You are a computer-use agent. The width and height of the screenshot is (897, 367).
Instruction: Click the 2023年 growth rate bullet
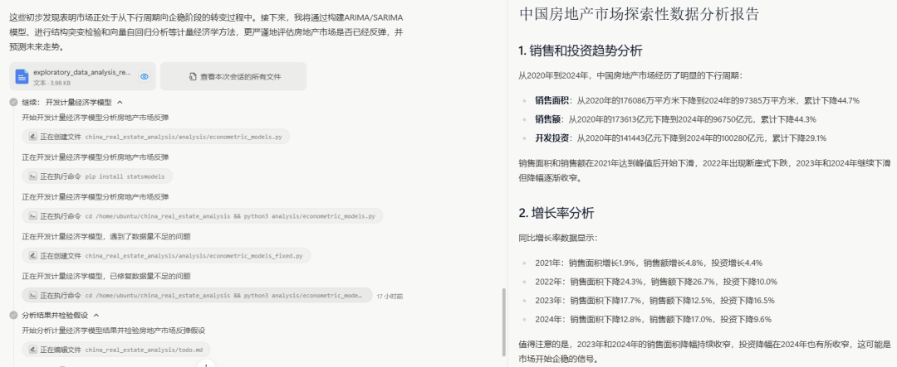pyautogui.click(x=655, y=300)
